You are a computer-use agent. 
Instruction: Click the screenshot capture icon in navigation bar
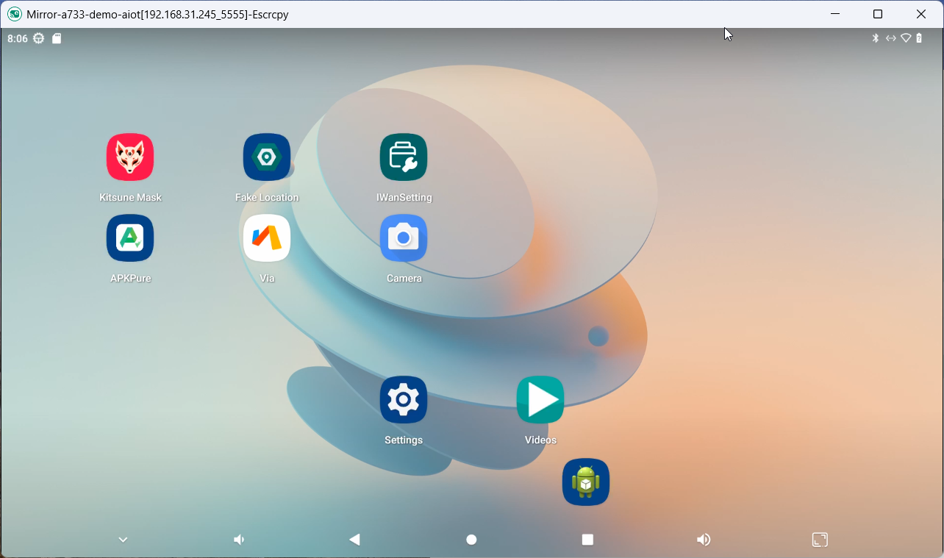pyautogui.click(x=820, y=540)
